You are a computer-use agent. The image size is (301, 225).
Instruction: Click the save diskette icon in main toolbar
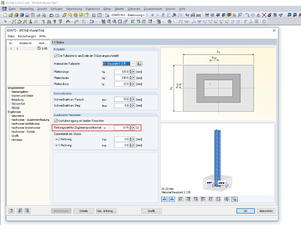pos(27,15)
